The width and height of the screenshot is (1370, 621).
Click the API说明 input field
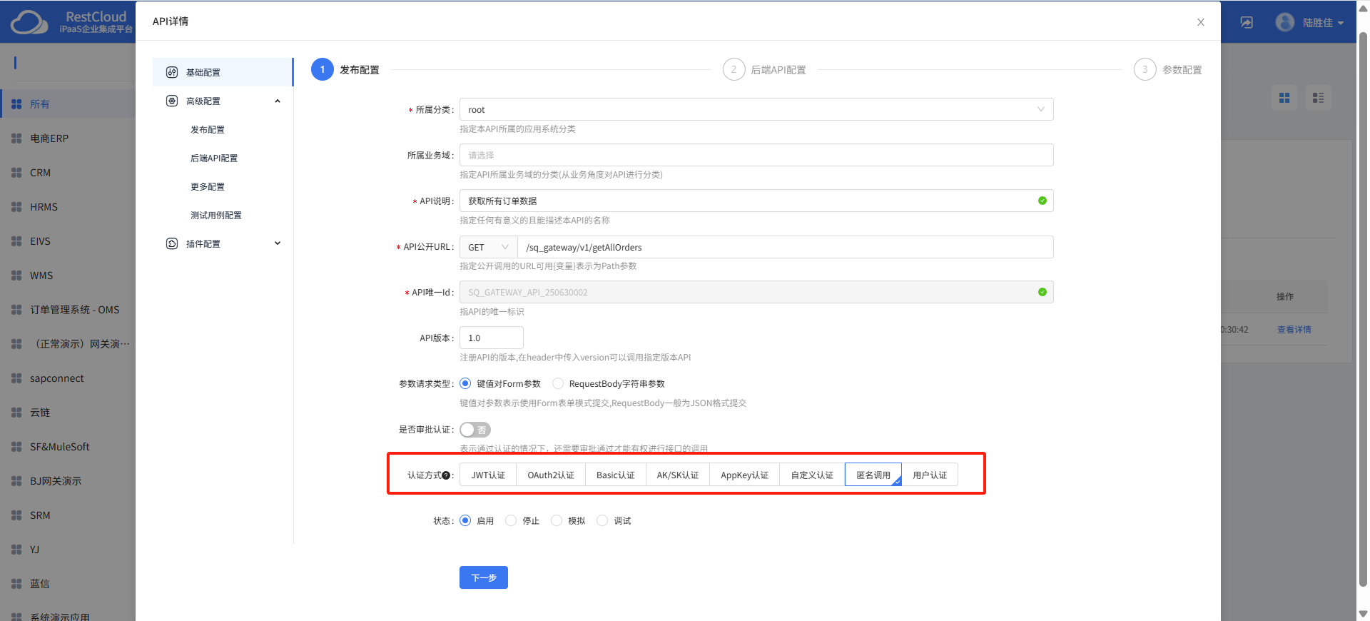click(x=749, y=201)
